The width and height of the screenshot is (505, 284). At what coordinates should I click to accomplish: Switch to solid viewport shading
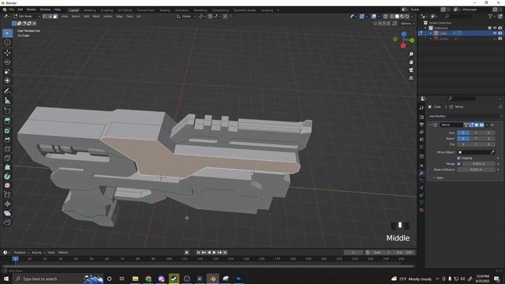397,16
